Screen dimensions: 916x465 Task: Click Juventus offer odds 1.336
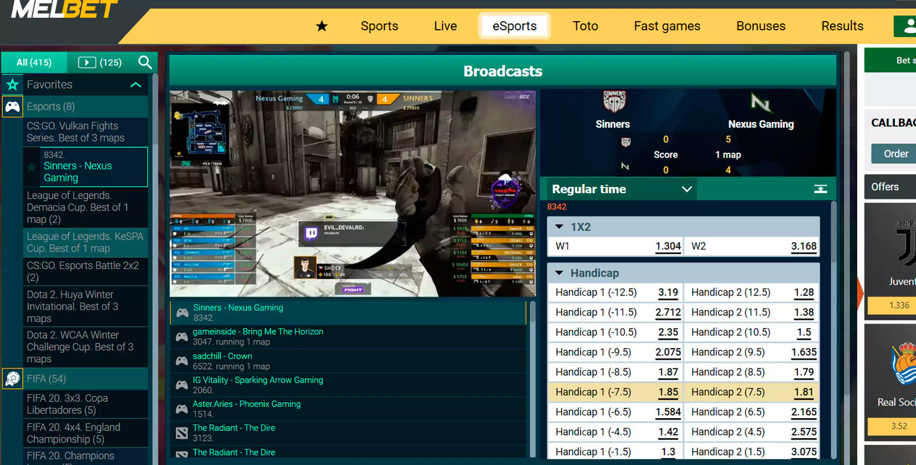point(892,305)
